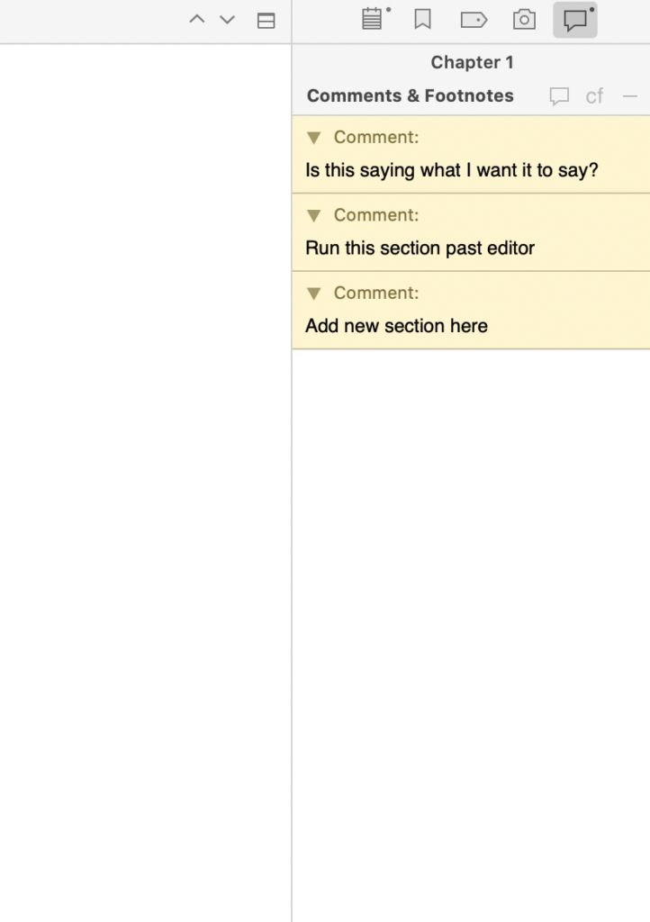Image resolution: width=650 pixels, height=922 pixels.
Task: Collapse the 'Add new section here' comment
Action: pos(313,294)
